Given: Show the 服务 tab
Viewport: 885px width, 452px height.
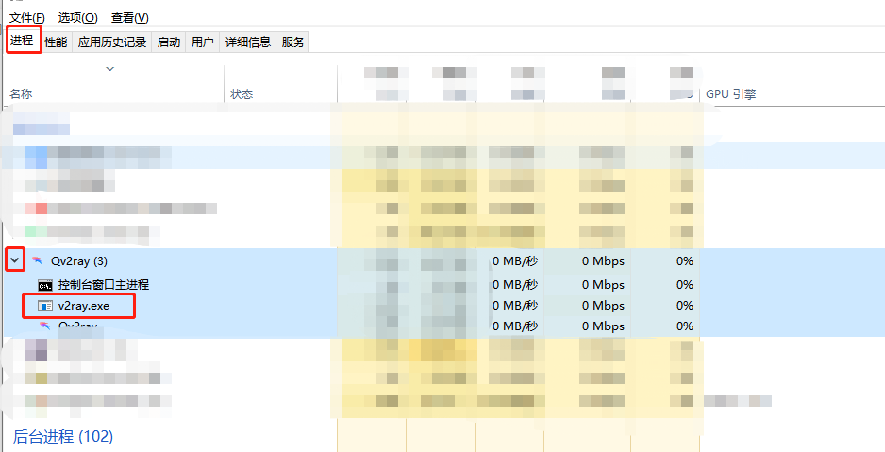Looking at the screenshot, I should coord(292,42).
